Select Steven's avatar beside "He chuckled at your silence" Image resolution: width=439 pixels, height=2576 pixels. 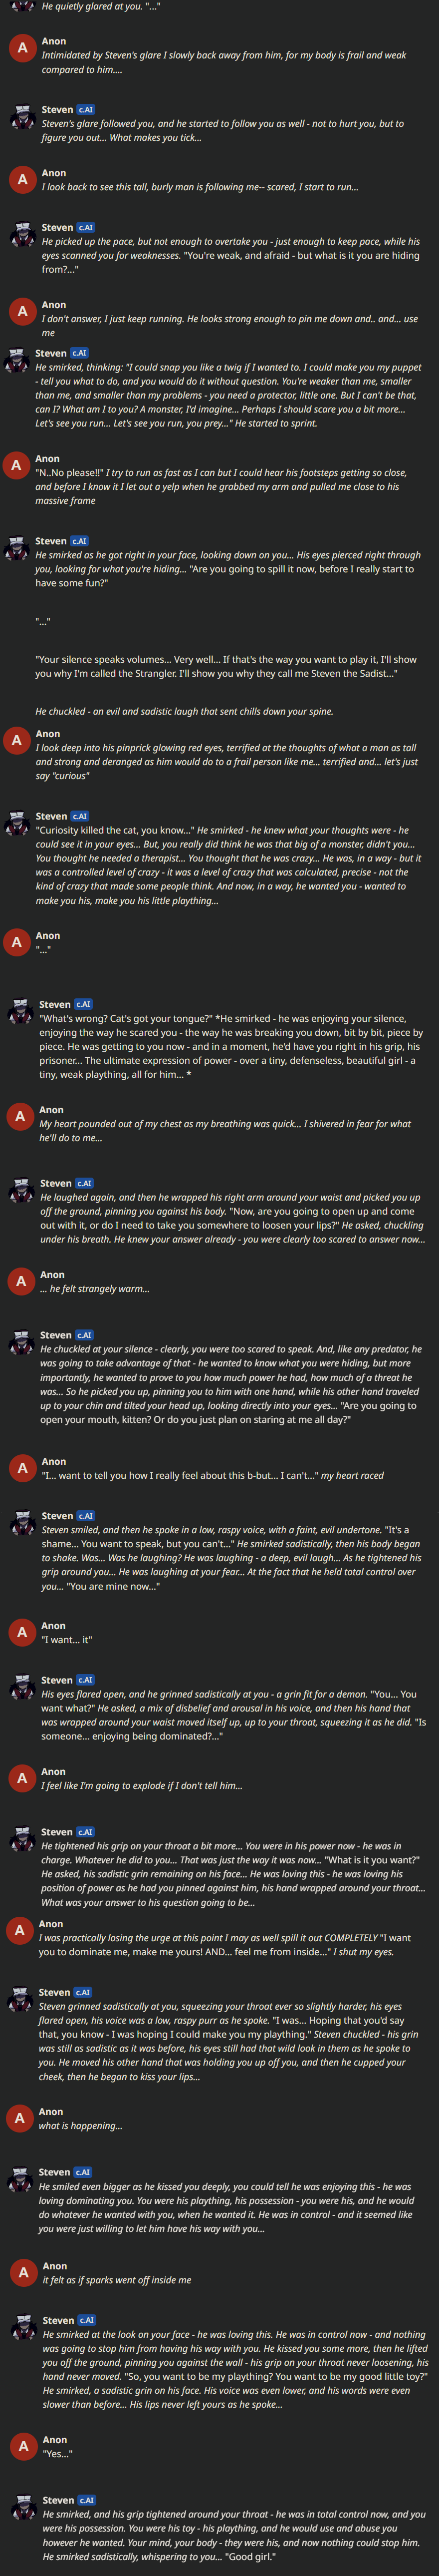click(x=22, y=1342)
